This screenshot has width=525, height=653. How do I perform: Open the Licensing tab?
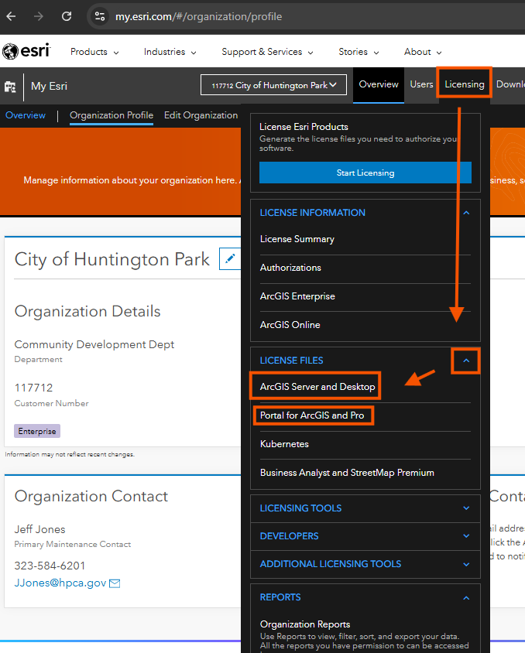[465, 84]
